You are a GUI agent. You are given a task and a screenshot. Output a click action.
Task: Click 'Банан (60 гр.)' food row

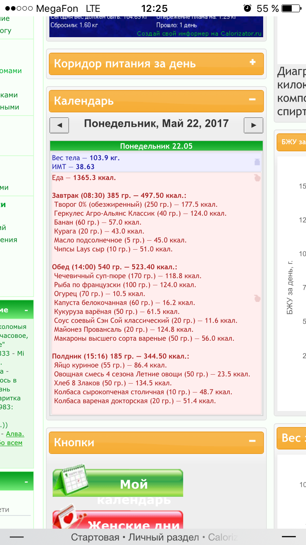tap(98, 222)
